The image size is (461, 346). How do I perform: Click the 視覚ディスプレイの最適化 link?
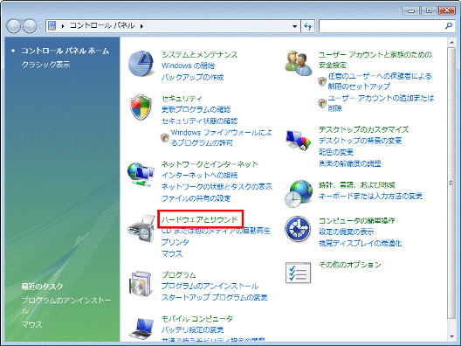[360, 243]
